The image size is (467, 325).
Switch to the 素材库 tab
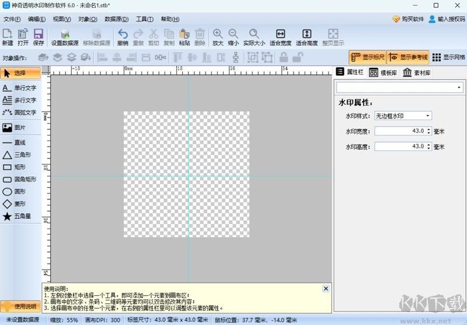point(417,72)
